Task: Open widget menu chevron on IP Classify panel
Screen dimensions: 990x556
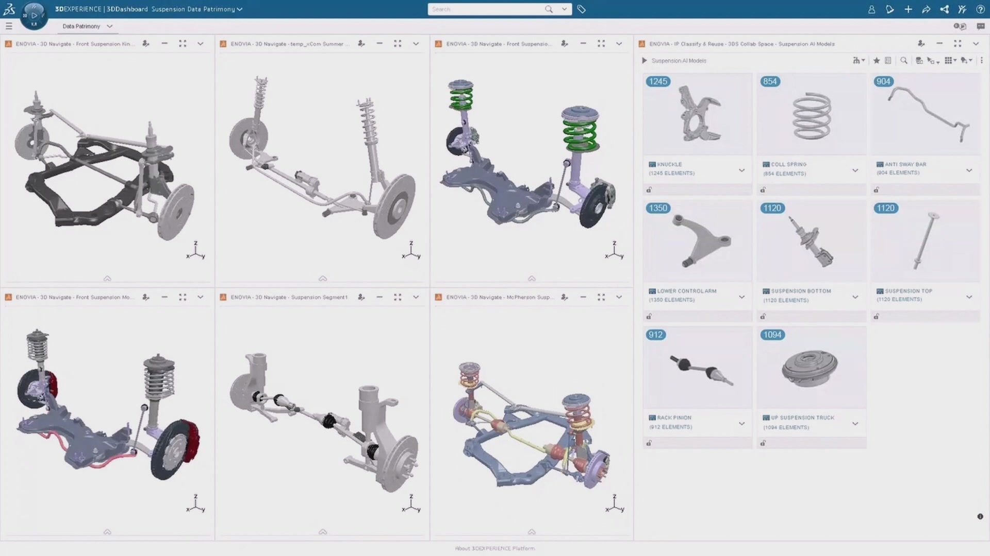Action: [976, 44]
